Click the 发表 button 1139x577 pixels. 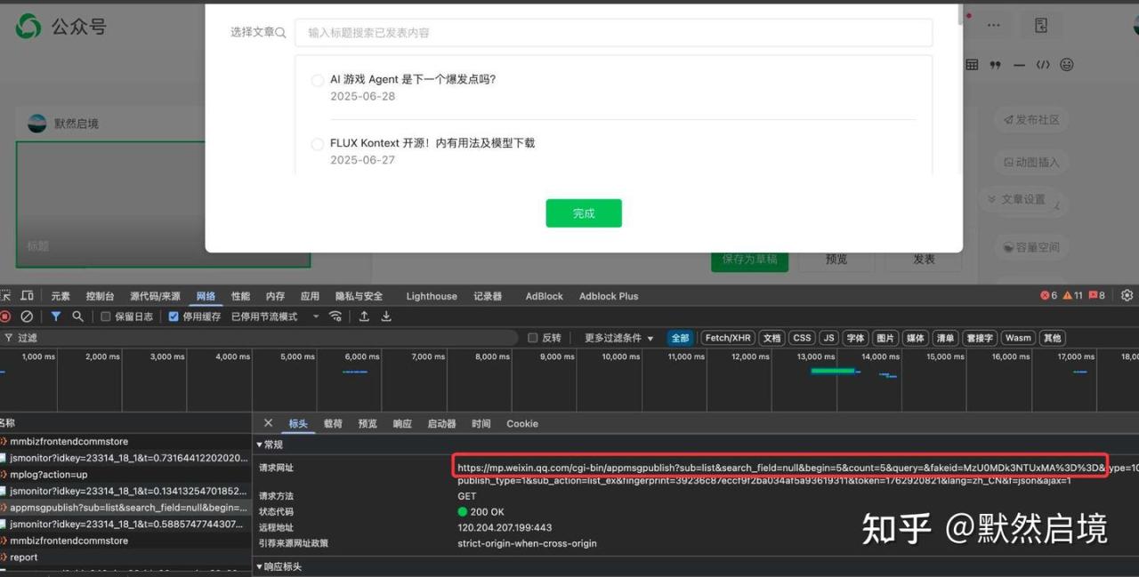coord(924,259)
